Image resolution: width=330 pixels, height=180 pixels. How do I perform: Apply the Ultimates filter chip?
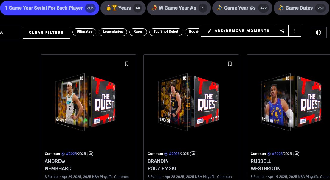coord(84,32)
